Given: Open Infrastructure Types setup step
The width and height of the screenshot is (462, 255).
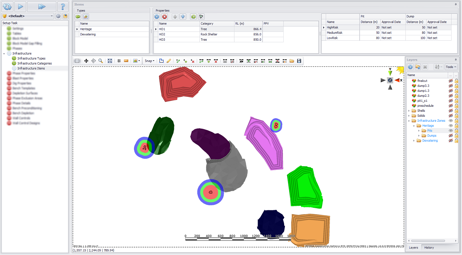Looking at the screenshot, I should [x=31, y=58].
